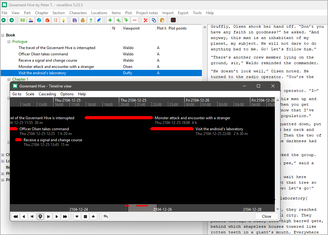Select the Characters view icon
This screenshot has height=235, width=328.
(x=31, y=20)
